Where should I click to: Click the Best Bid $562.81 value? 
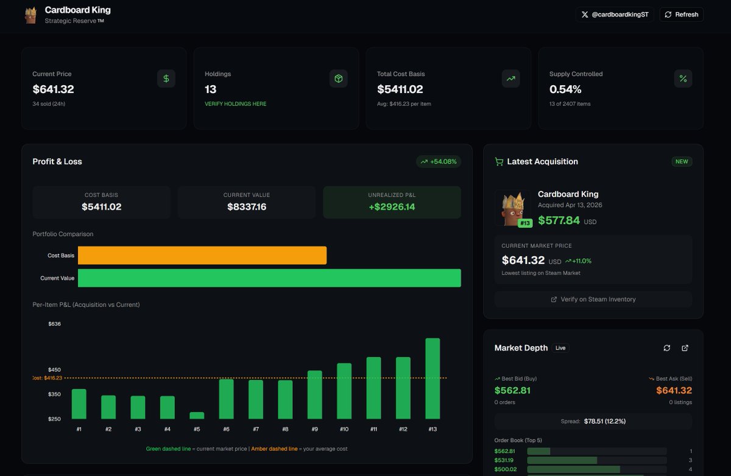[512, 390]
